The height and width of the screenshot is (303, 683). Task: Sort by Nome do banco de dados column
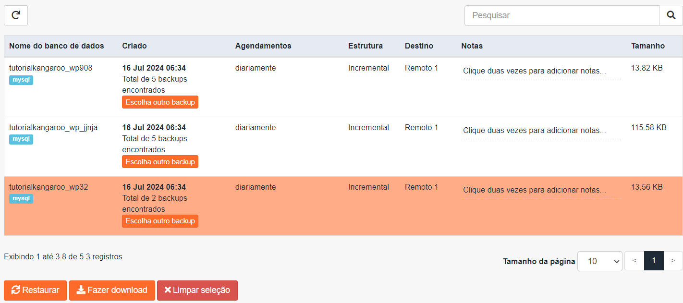[x=56, y=46]
